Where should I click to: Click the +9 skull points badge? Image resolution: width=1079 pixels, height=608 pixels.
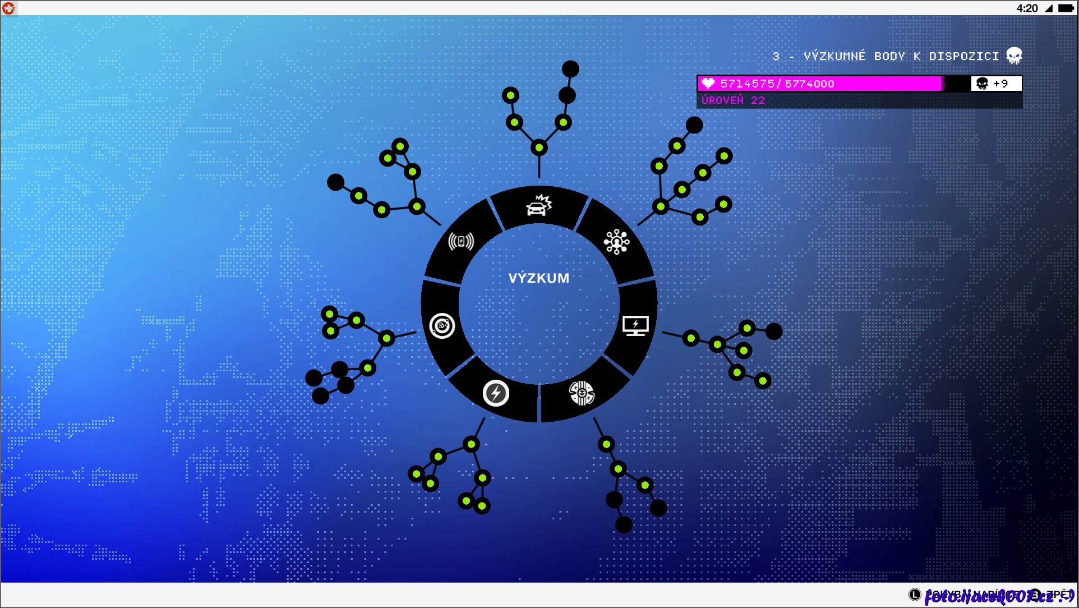996,84
